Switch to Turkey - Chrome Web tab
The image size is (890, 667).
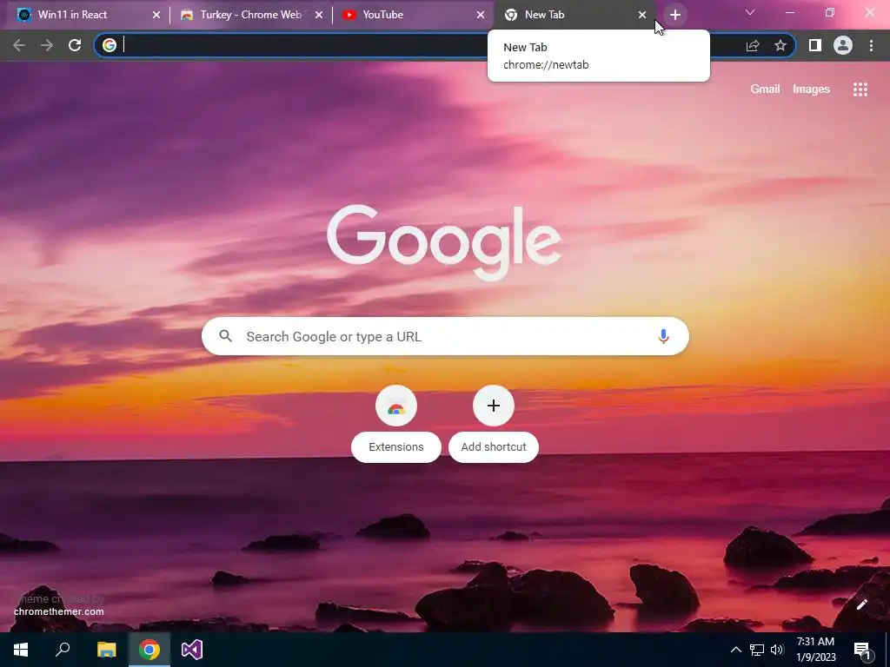click(x=250, y=15)
